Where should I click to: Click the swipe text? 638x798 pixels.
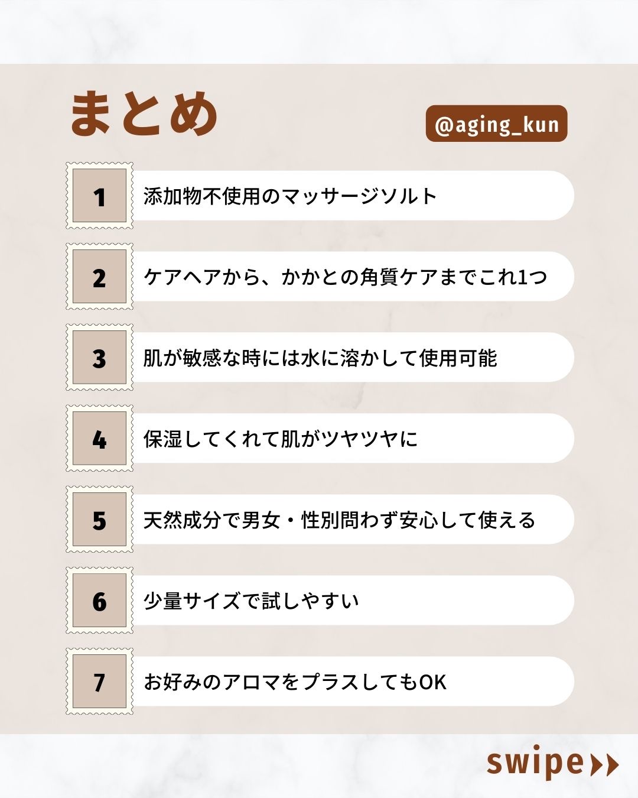point(535,763)
